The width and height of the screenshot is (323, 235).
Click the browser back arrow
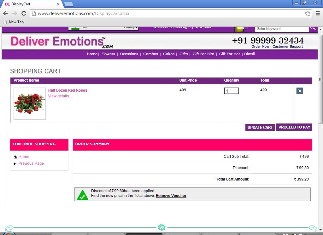(5, 13)
